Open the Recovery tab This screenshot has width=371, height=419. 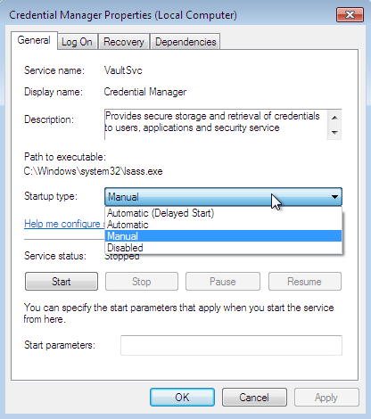point(124,42)
